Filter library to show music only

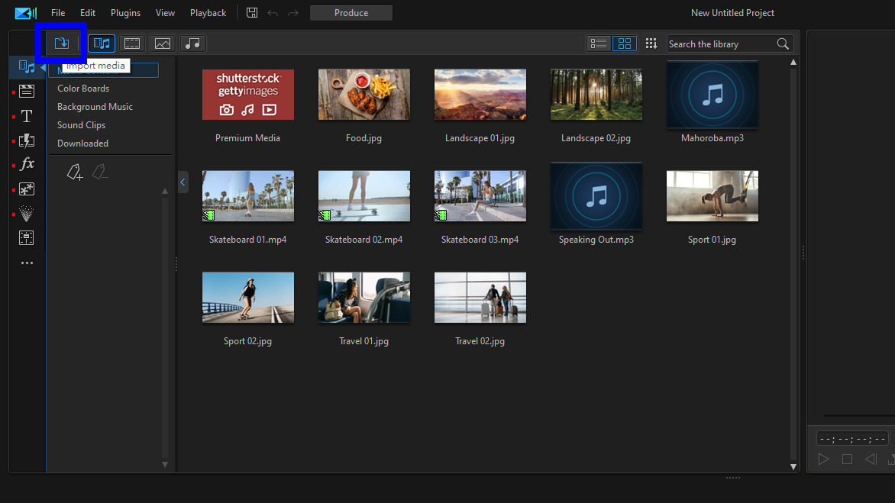[x=192, y=44]
